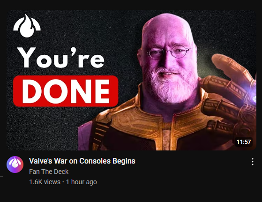This screenshot has width=262, height=202.
Task: Go to the Fan The Deck channel name
Action: point(49,172)
